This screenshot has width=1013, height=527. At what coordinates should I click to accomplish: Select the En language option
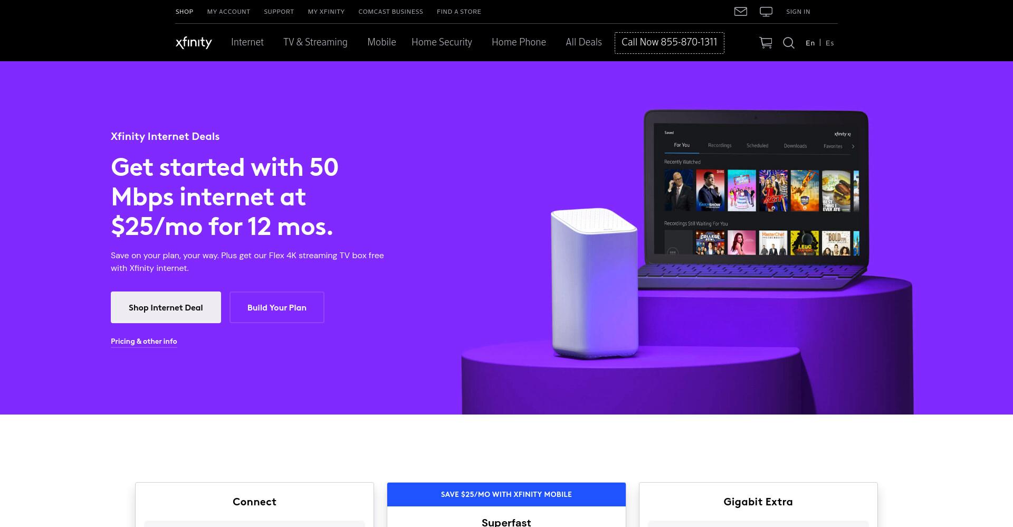pos(810,43)
